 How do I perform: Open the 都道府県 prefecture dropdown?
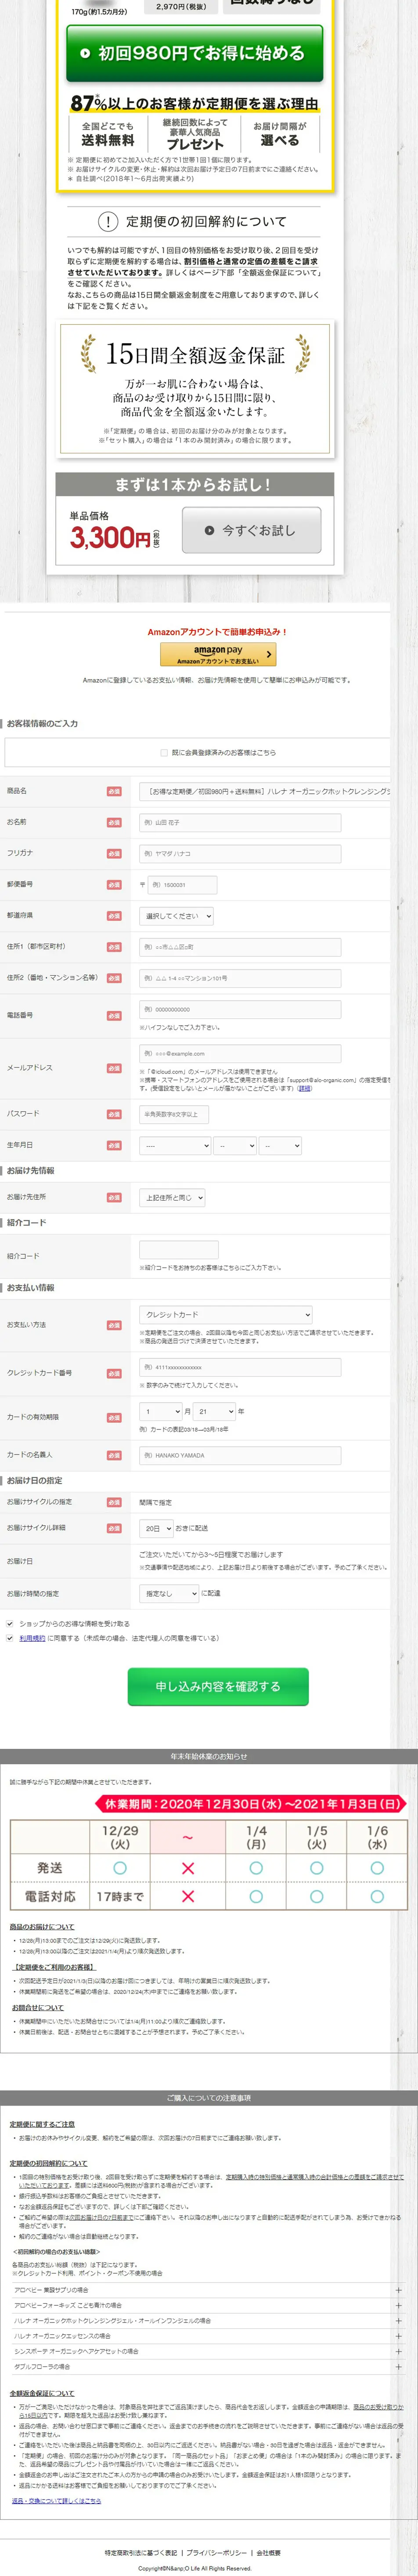point(176,916)
